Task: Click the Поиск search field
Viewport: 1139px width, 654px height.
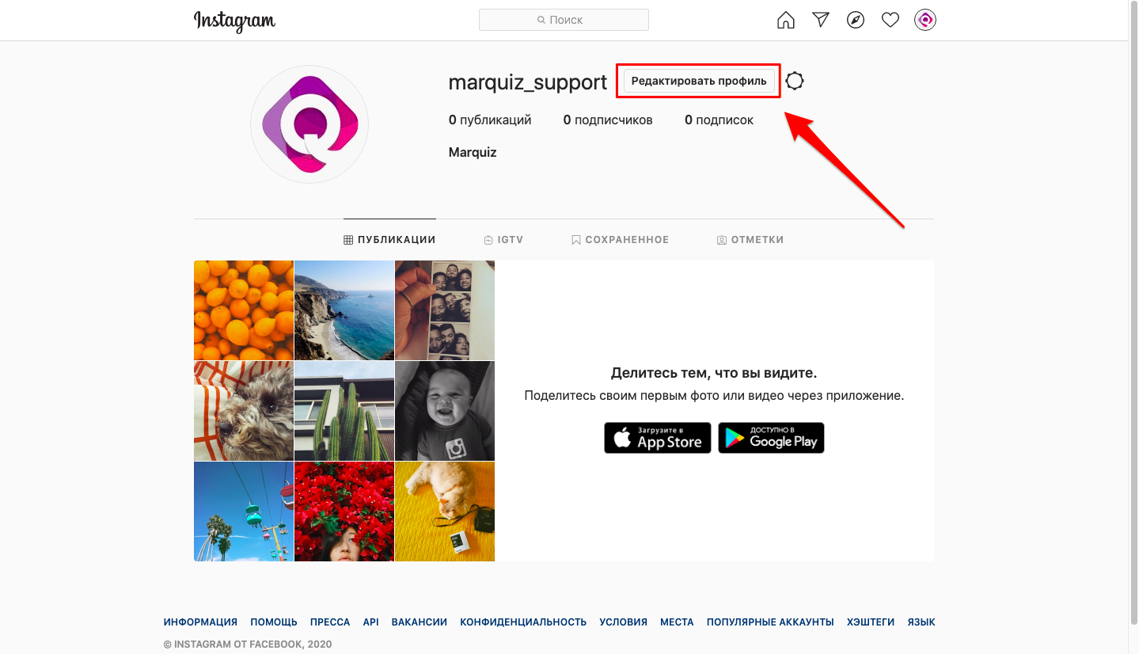Action: [564, 20]
